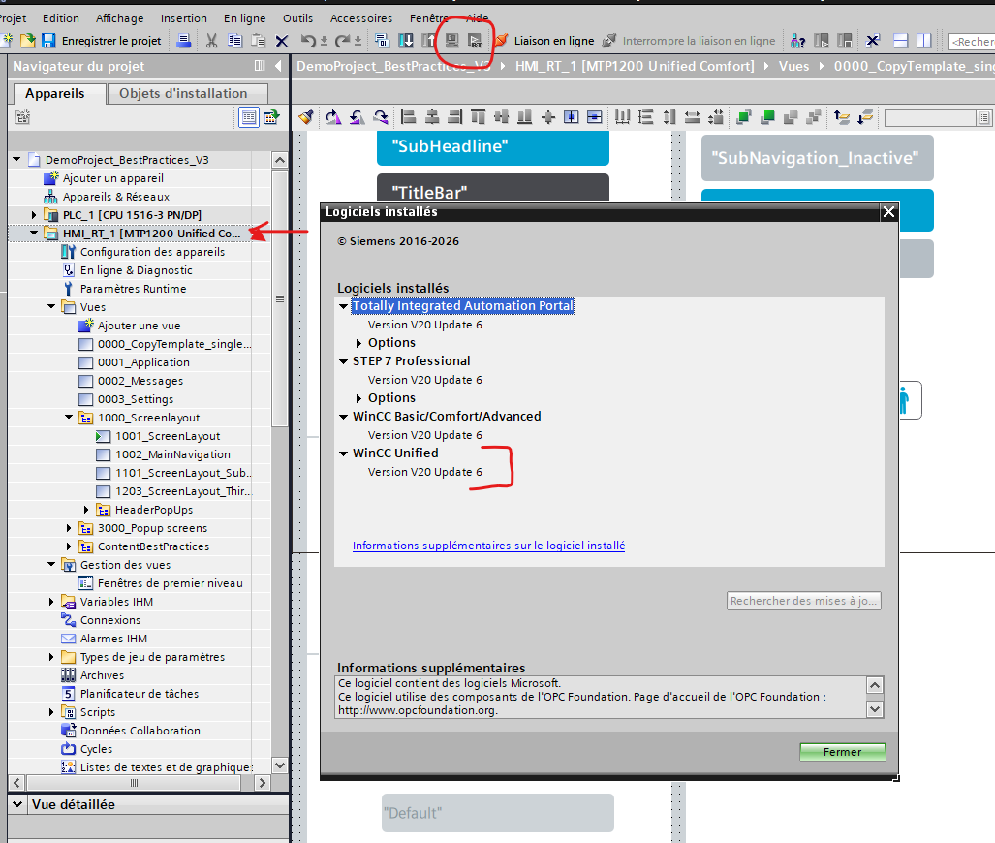The height and width of the screenshot is (843, 995).
Task: Expand Options under STEP 7 Professional
Action: (358, 398)
